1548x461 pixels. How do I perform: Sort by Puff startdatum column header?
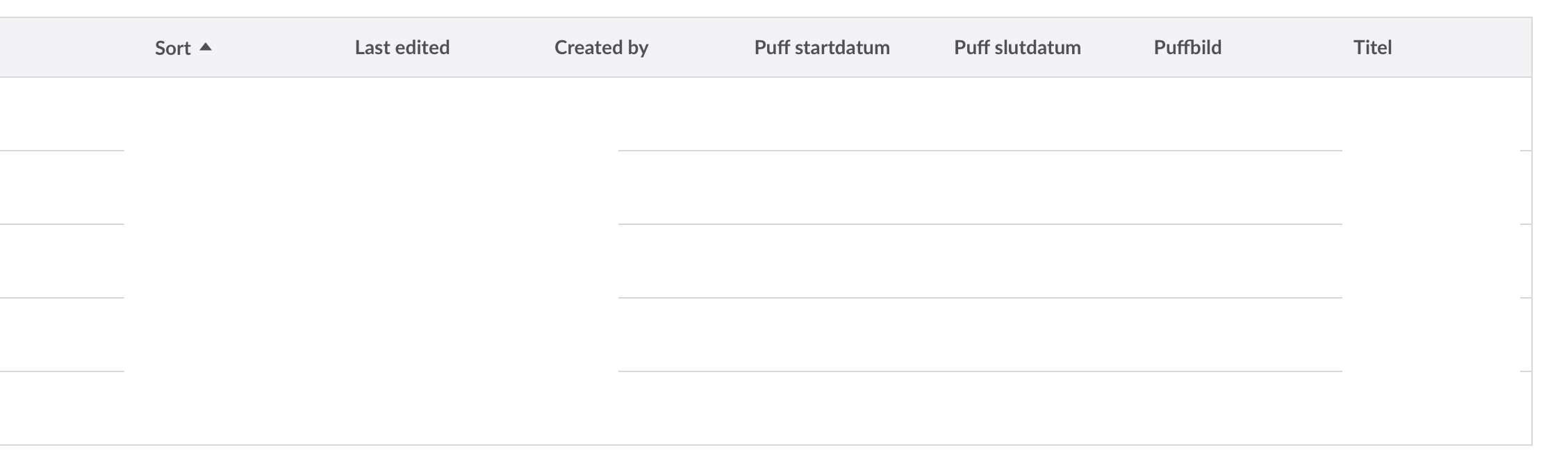pyautogui.click(x=821, y=47)
